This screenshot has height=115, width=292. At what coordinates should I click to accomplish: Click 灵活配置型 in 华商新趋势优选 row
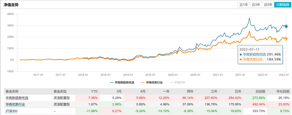(x=62, y=98)
